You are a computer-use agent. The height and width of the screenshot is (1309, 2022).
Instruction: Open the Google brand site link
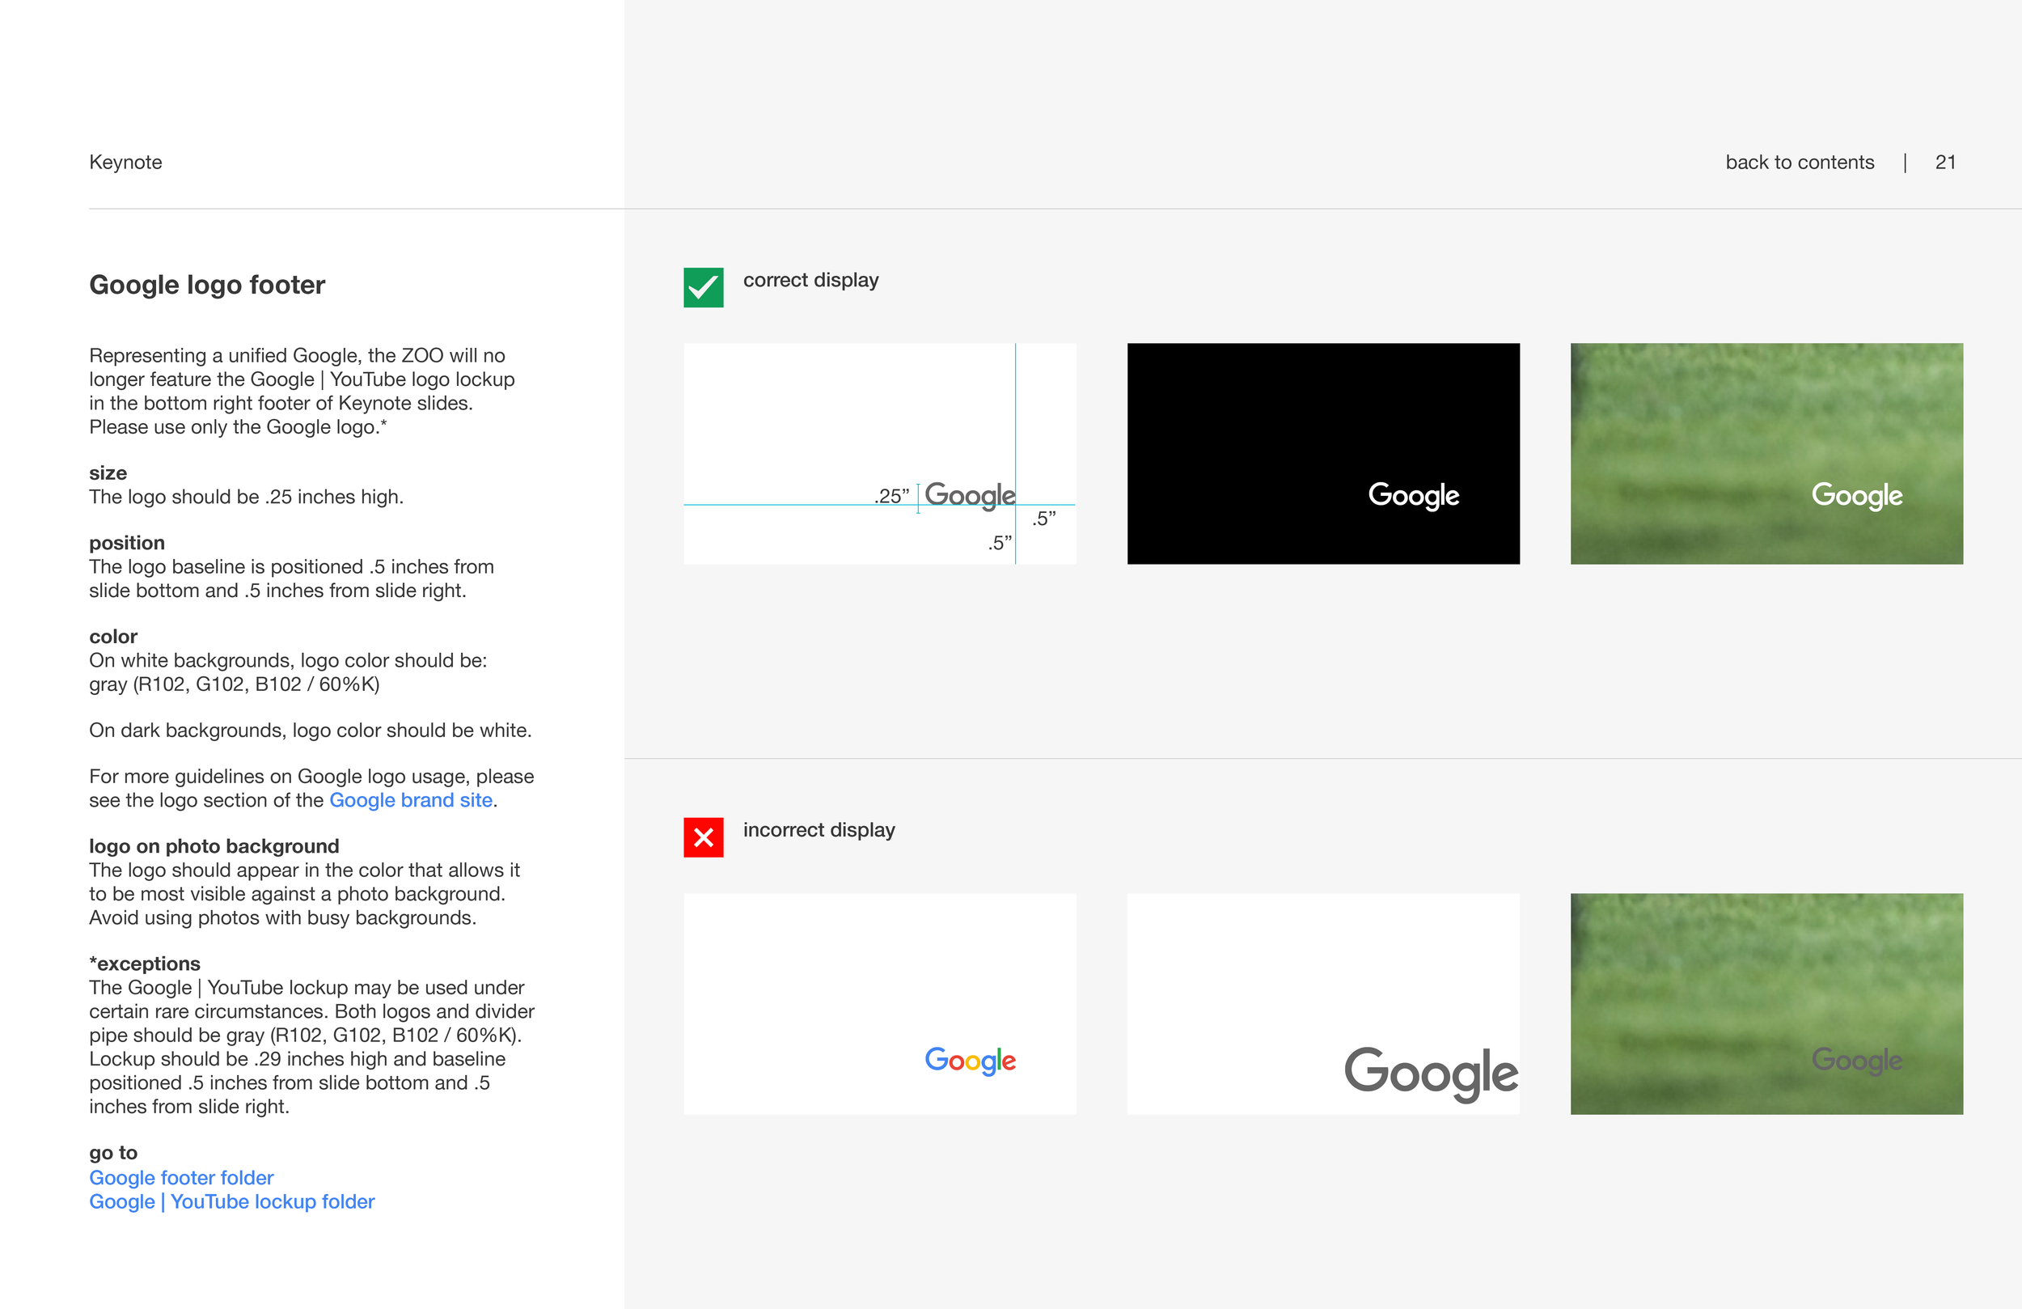[x=410, y=800]
